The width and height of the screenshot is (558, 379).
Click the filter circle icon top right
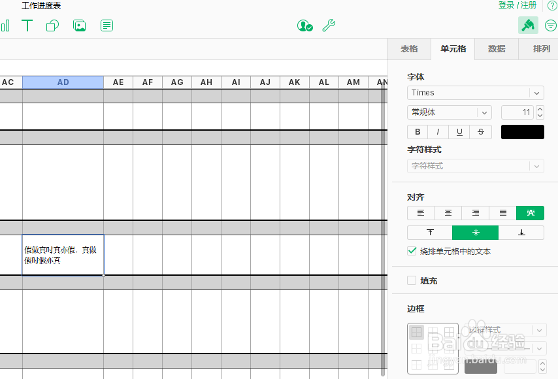coord(550,25)
